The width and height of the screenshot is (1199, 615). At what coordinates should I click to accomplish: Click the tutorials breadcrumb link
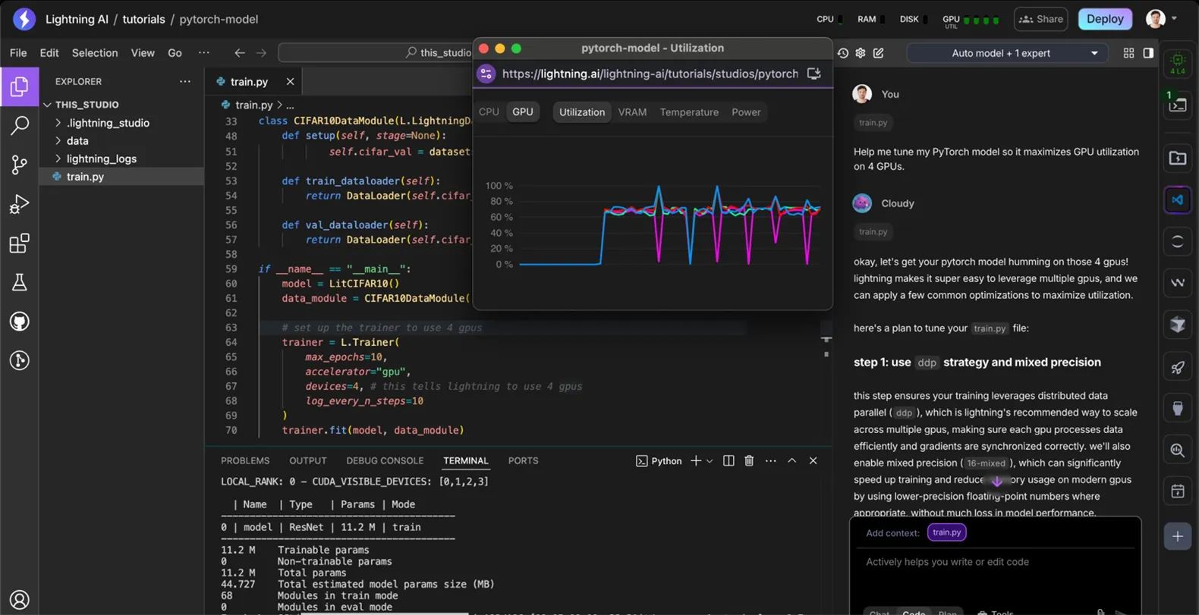143,19
